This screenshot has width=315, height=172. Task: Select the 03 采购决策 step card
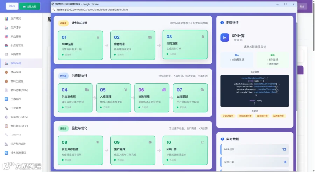(x=185, y=45)
